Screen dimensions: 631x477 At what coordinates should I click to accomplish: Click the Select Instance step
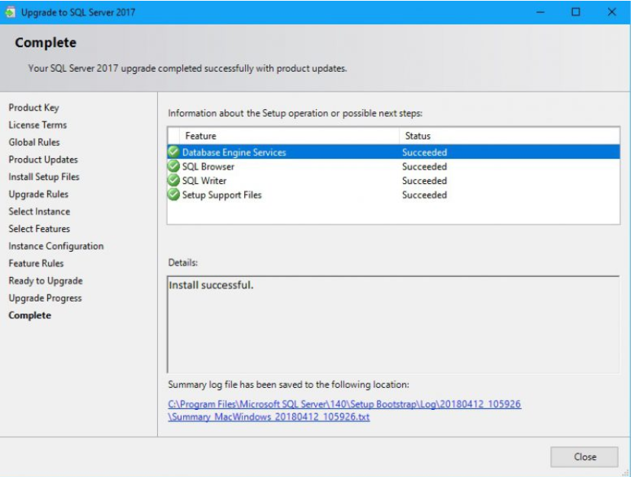click(x=39, y=211)
